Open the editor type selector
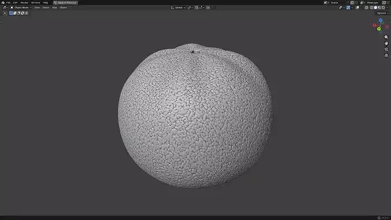 coord(5,8)
